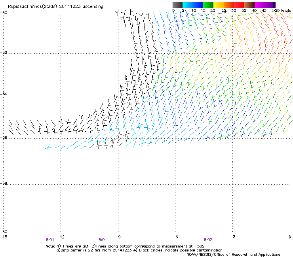Select the '10' legend scale label
293x257 pixels.
coord(194,11)
